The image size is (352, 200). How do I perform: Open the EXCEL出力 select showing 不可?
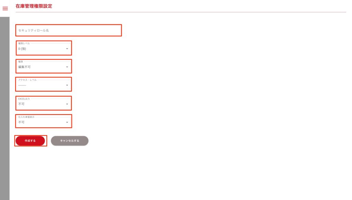point(43,103)
